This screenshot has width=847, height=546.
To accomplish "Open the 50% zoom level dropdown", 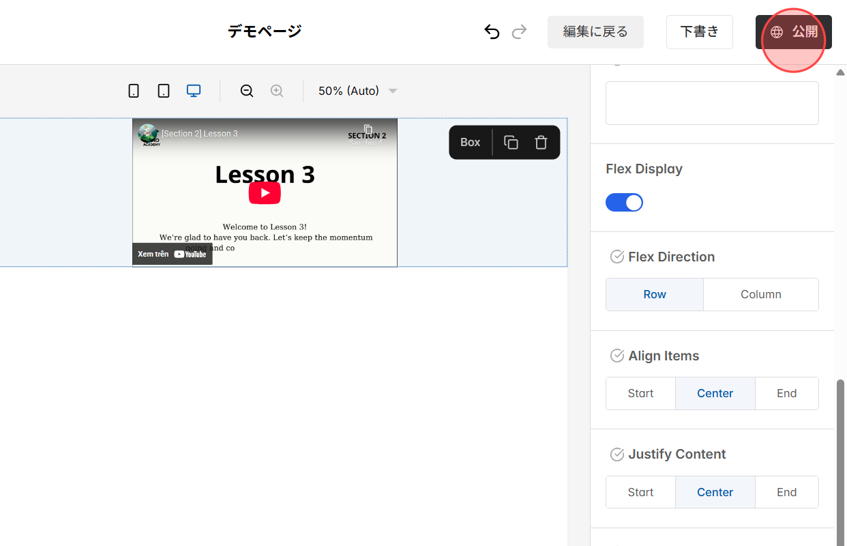I will click(x=356, y=90).
